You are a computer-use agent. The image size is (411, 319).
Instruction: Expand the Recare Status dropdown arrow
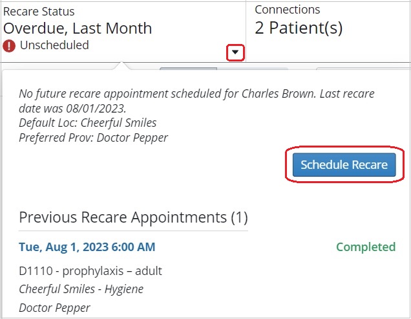point(235,52)
